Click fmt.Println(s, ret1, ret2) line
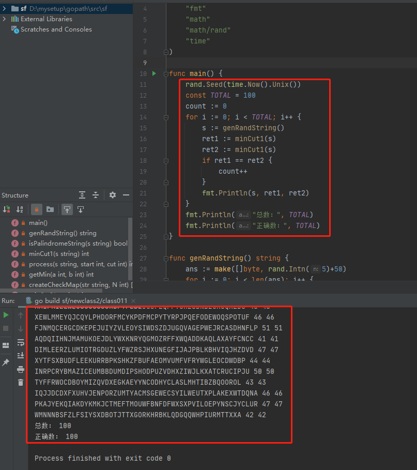The width and height of the screenshot is (417, 470). pos(255,193)
